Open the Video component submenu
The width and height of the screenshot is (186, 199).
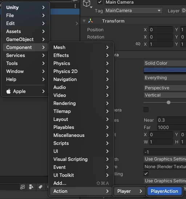pyautogui.click(x=81, y=95)
